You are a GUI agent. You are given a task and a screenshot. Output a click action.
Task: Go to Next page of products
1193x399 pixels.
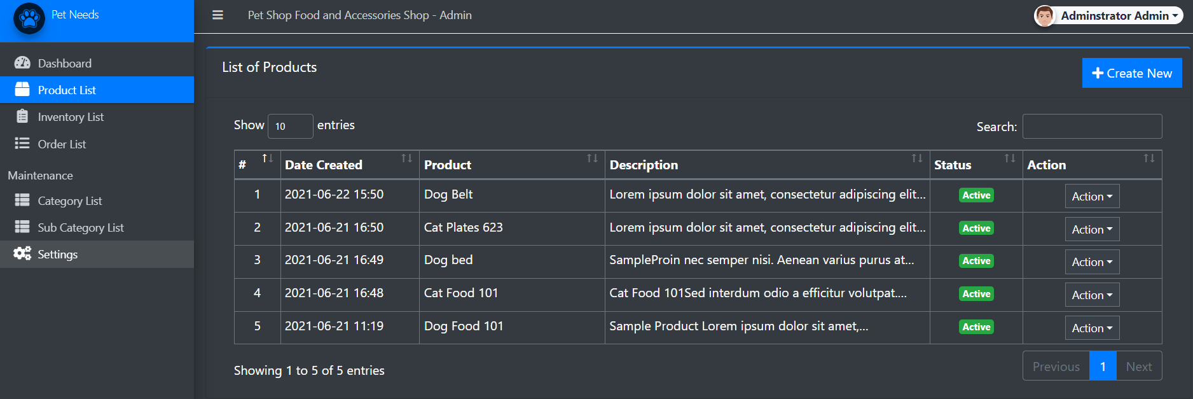click(1138, 366)
